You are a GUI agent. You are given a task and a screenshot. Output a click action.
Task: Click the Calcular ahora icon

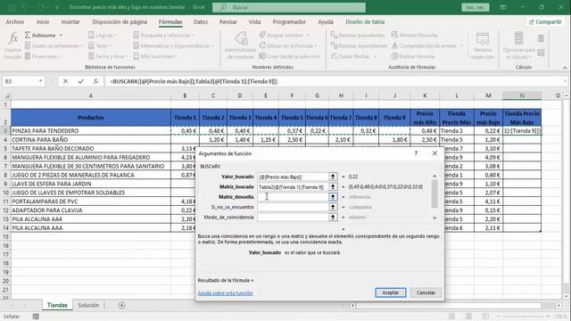click(541, 38)
